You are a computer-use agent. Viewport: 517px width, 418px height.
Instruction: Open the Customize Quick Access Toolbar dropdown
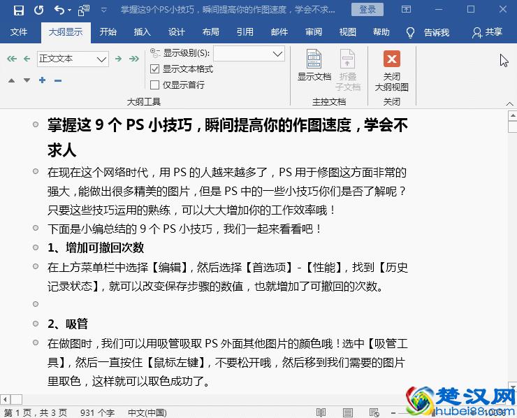point(103,10)
